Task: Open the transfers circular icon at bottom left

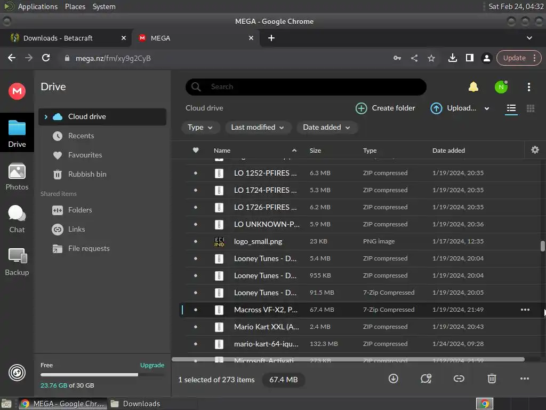Action: coord(17,373)
